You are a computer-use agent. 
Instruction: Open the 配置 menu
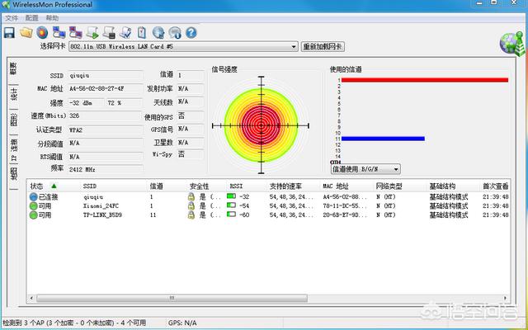[x=32, y=17]
